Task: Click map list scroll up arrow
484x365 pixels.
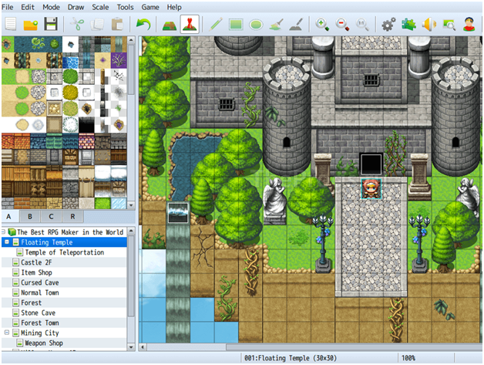Action: [x=131, y=232]
